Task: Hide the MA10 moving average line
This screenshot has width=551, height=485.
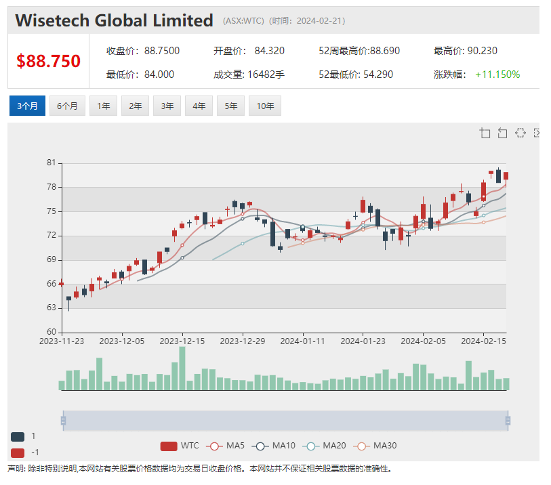Action: point(273,446)
